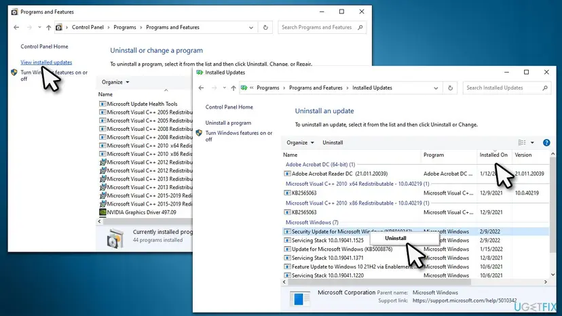Click Programs and Features breadcrumb in front window
This screenshot has width=562, height=316.
pos(316,87)
